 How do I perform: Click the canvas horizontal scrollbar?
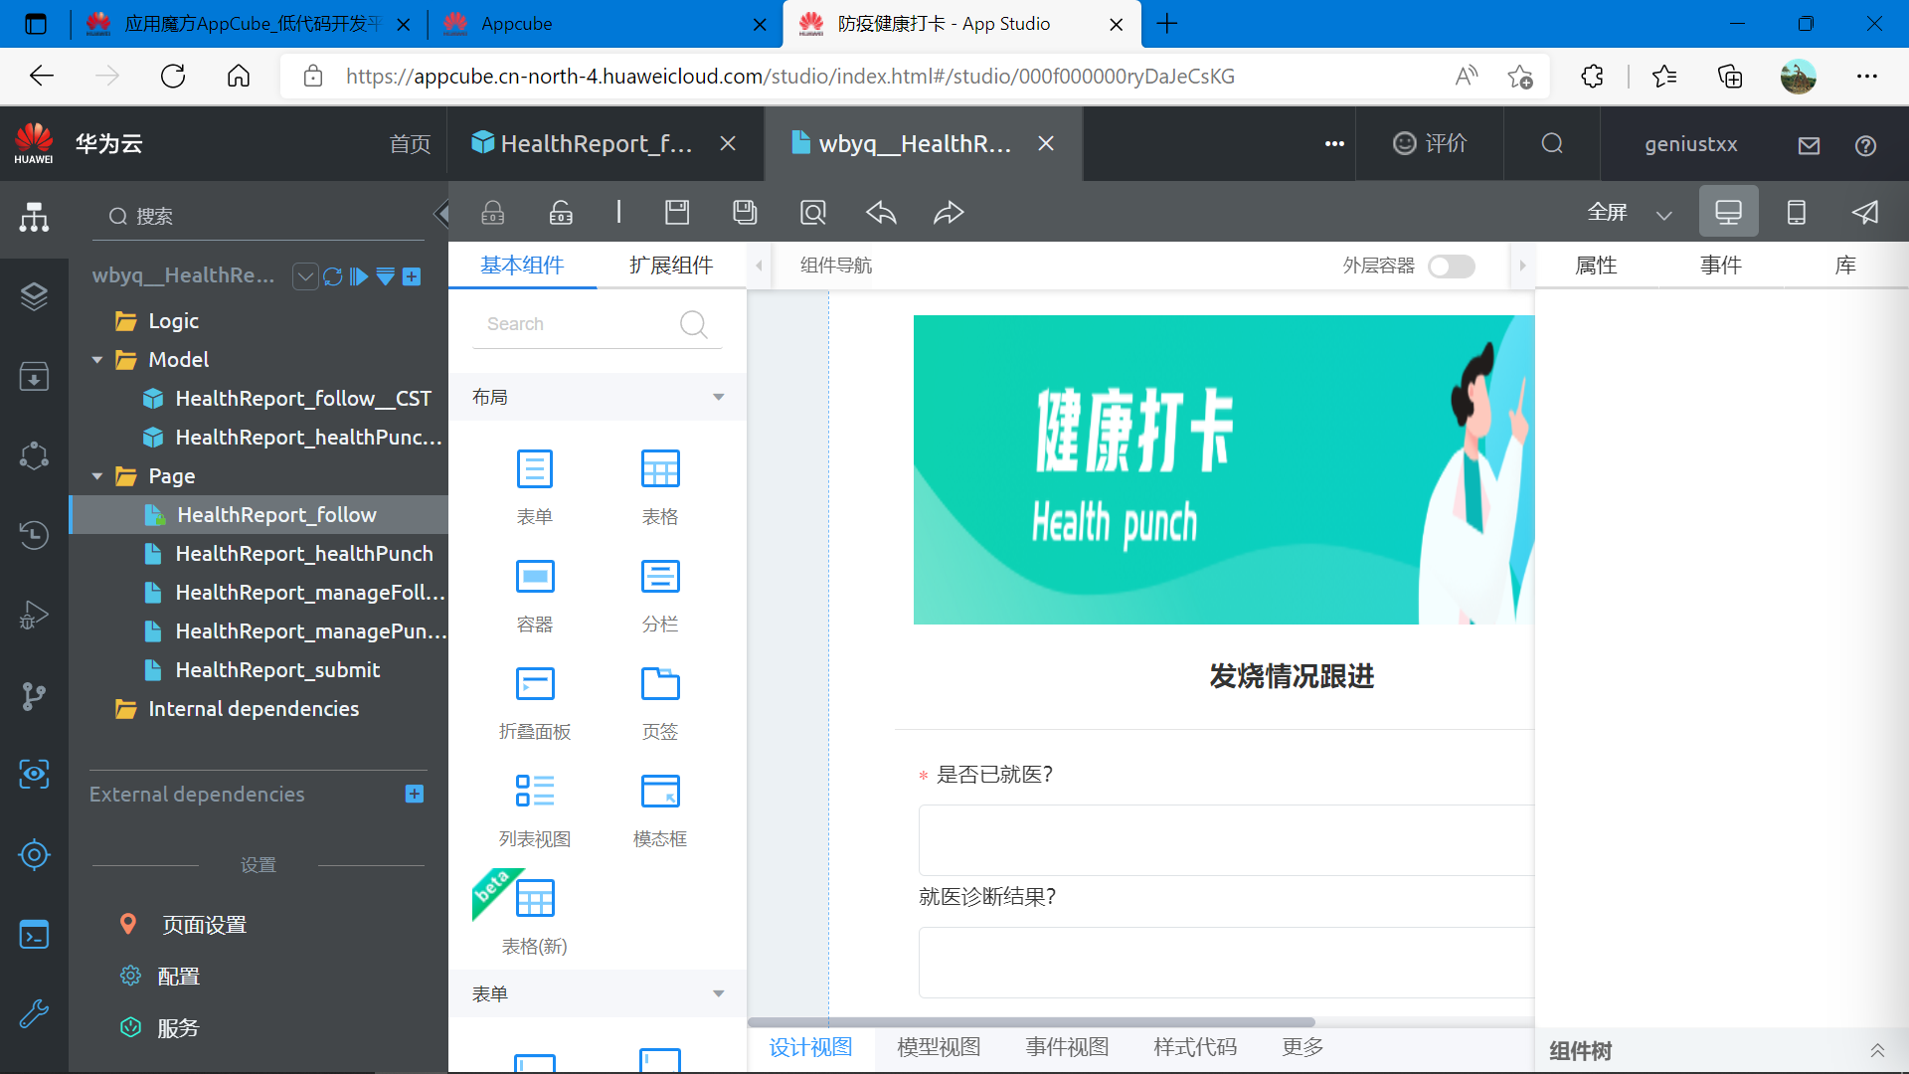(1031, 1022)
